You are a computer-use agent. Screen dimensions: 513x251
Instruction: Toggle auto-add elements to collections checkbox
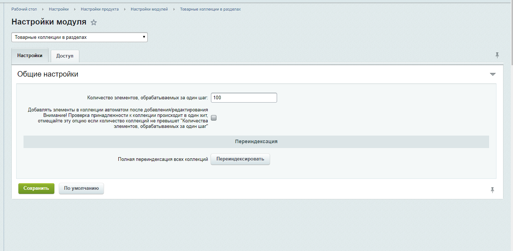click(x=214, y=118)
